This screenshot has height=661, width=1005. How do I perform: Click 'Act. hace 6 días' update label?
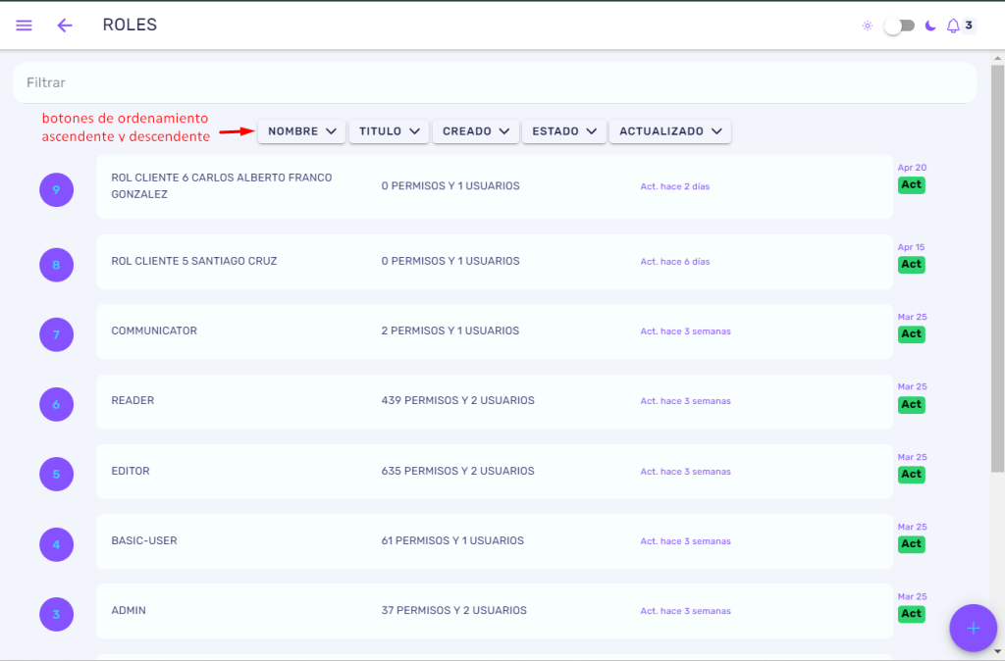(x=675, y=261)
